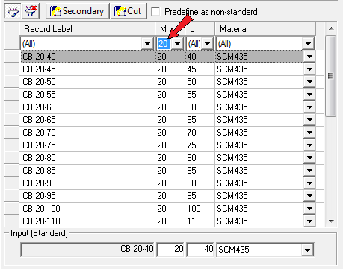Click L value 70 cell
The width and height of the screenshot is (343, 269).
(200, 133)
